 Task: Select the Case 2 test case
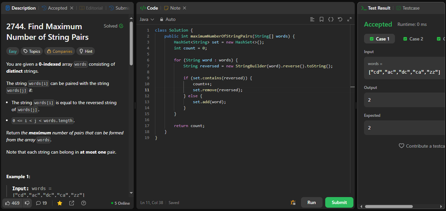point(413,39)
